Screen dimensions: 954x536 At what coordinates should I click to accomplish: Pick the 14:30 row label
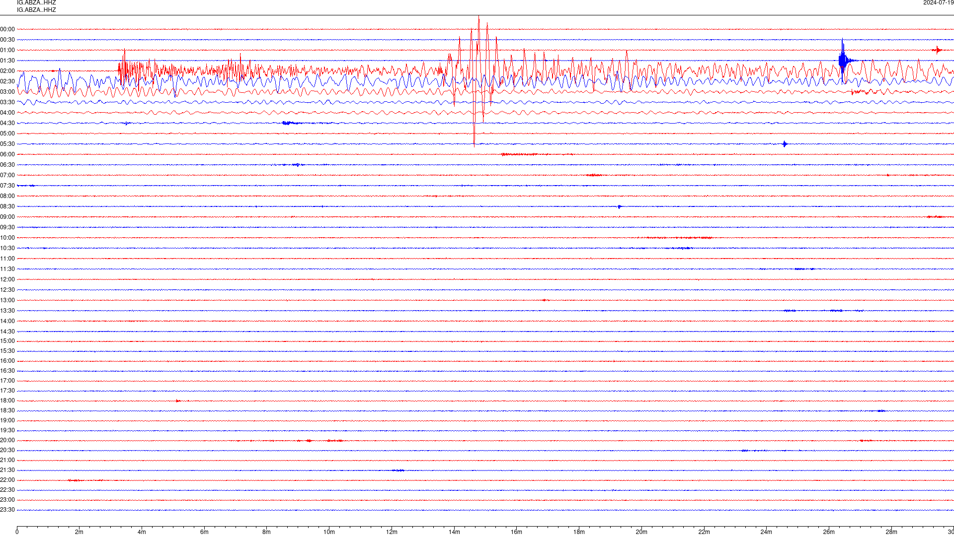(7, 332)
